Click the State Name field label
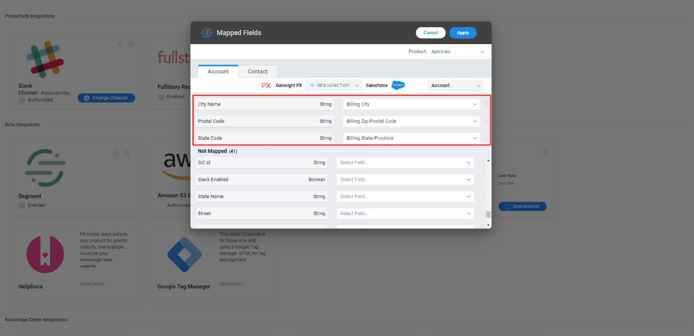Viewport: 694px width, 336px height. coord(210,197)
